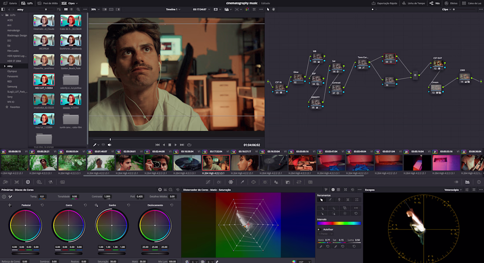Play the clip in reverse

tap(164, 145)
